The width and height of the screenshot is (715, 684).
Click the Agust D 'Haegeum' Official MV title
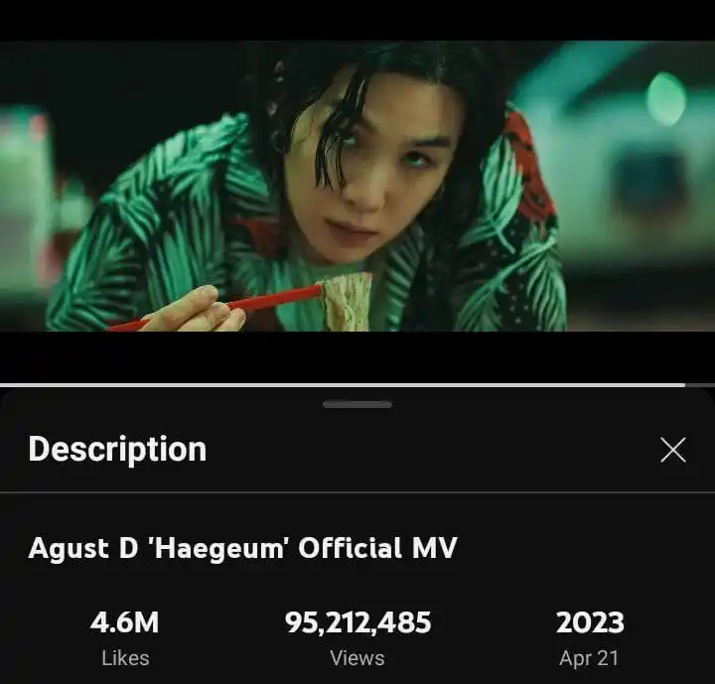click(242, 548)
